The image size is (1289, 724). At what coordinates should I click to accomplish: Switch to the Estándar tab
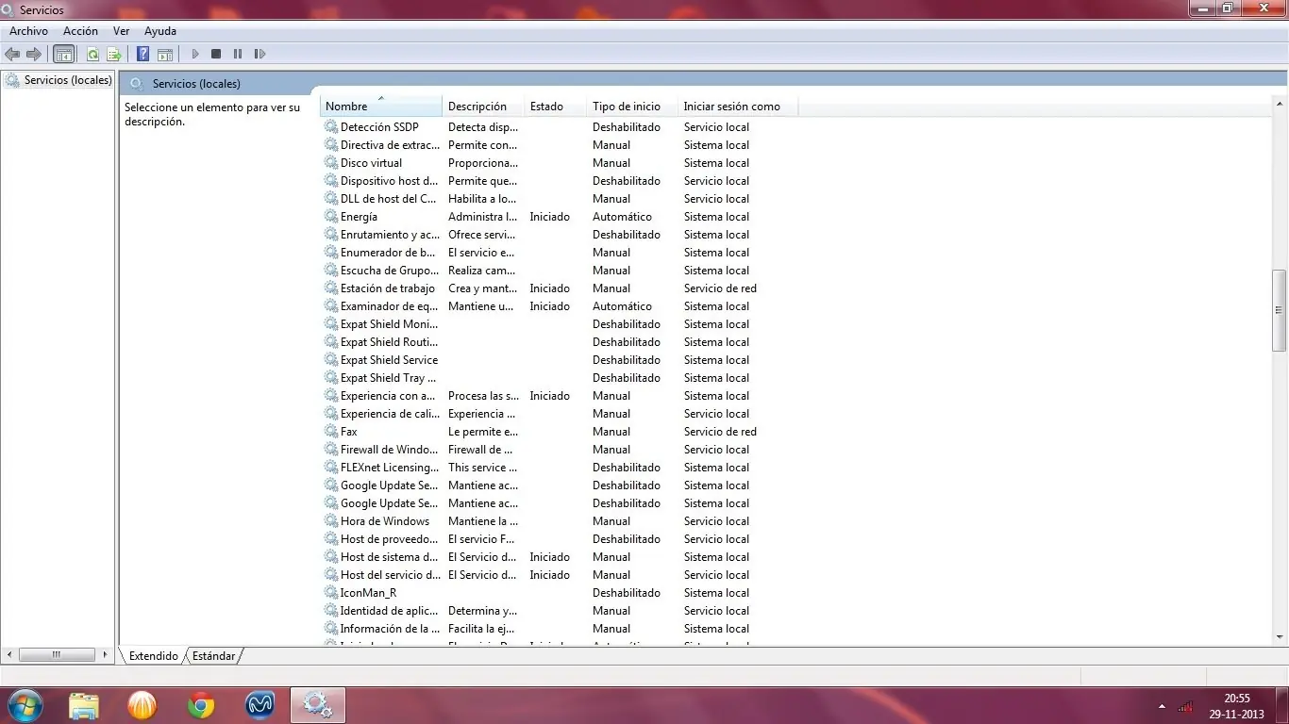(214, 655)
